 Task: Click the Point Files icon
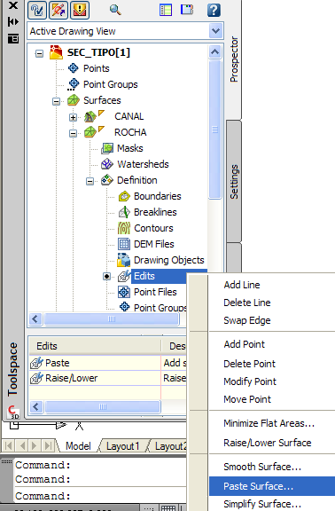[x=124, y=292]
